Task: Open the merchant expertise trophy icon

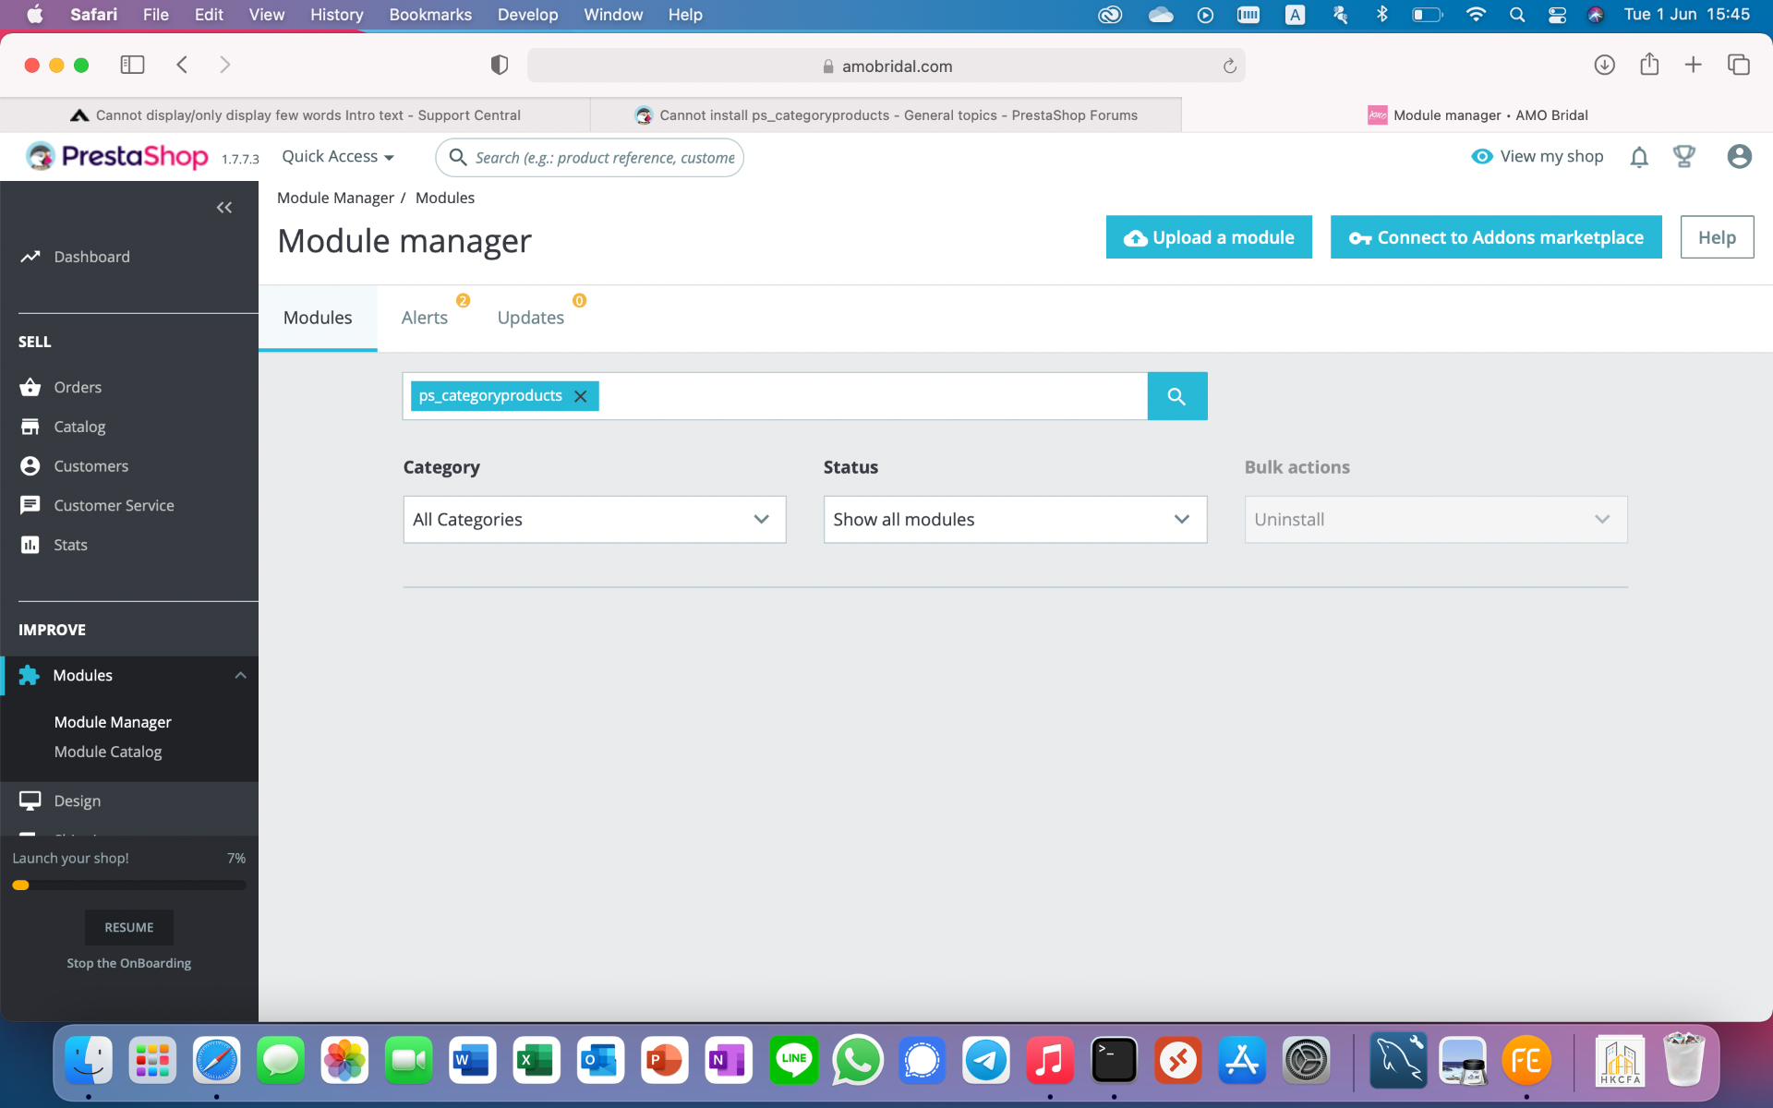Action: (x=1684, y=157)
